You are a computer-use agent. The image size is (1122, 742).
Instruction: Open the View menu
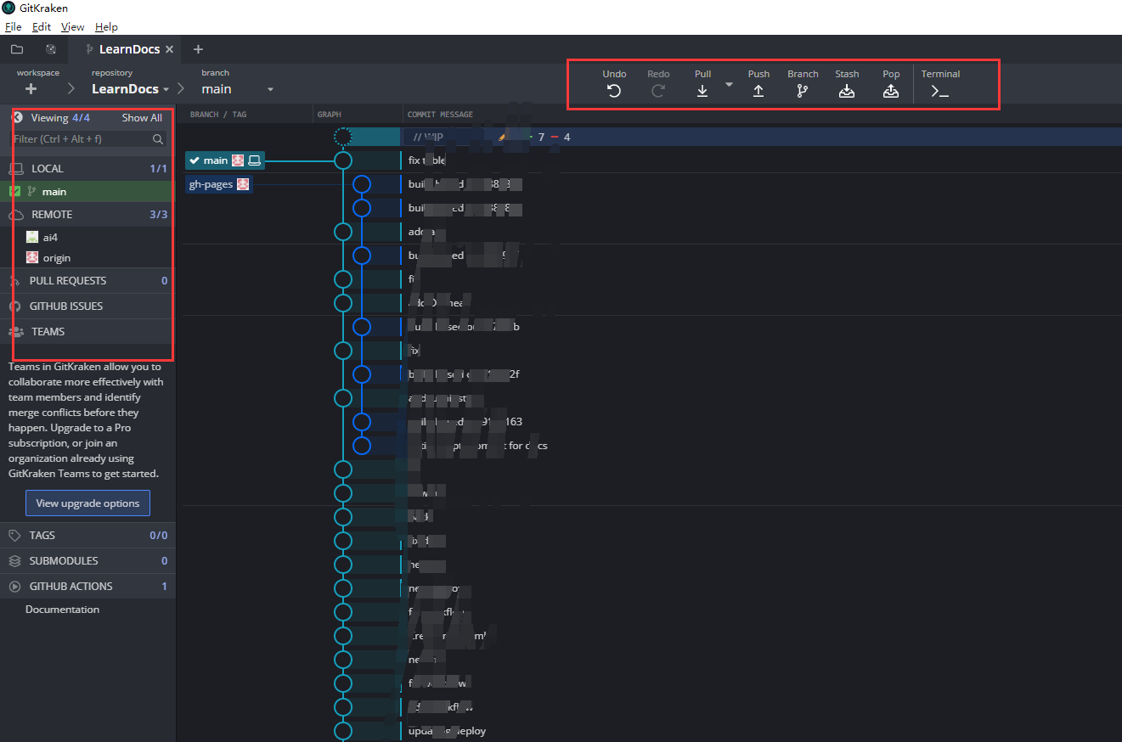(72, 27)
